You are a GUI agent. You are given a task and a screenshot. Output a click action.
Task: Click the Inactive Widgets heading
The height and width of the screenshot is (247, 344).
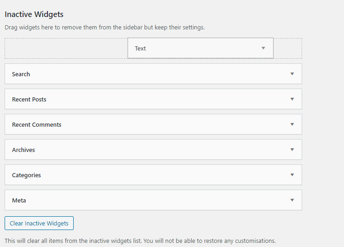(x=34, y=14)
